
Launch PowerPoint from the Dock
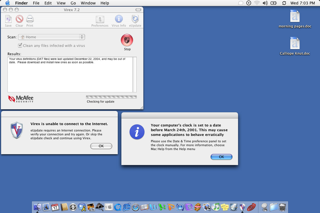[x=171, y=207]
